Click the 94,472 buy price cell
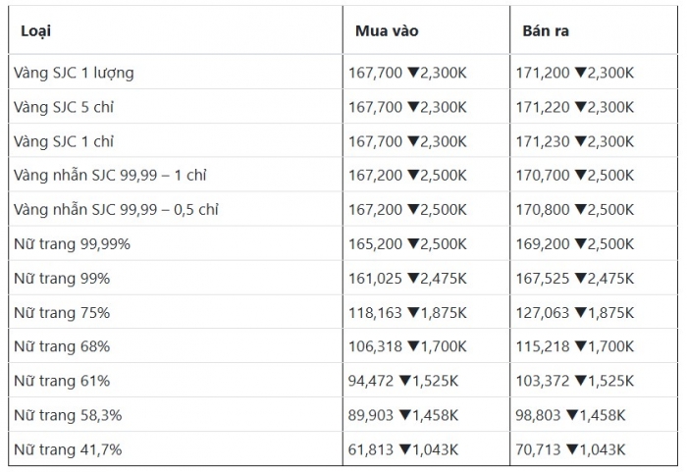Image resolution: width=687 pixels, height=472 pixels. click(372, 381)
